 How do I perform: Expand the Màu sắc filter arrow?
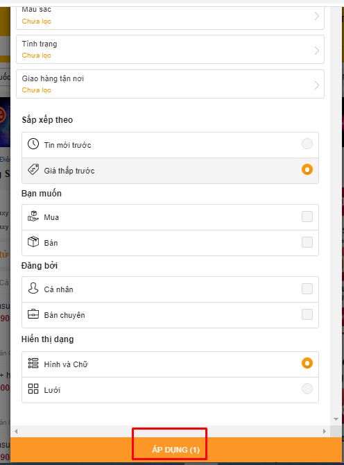click(317, 16)
